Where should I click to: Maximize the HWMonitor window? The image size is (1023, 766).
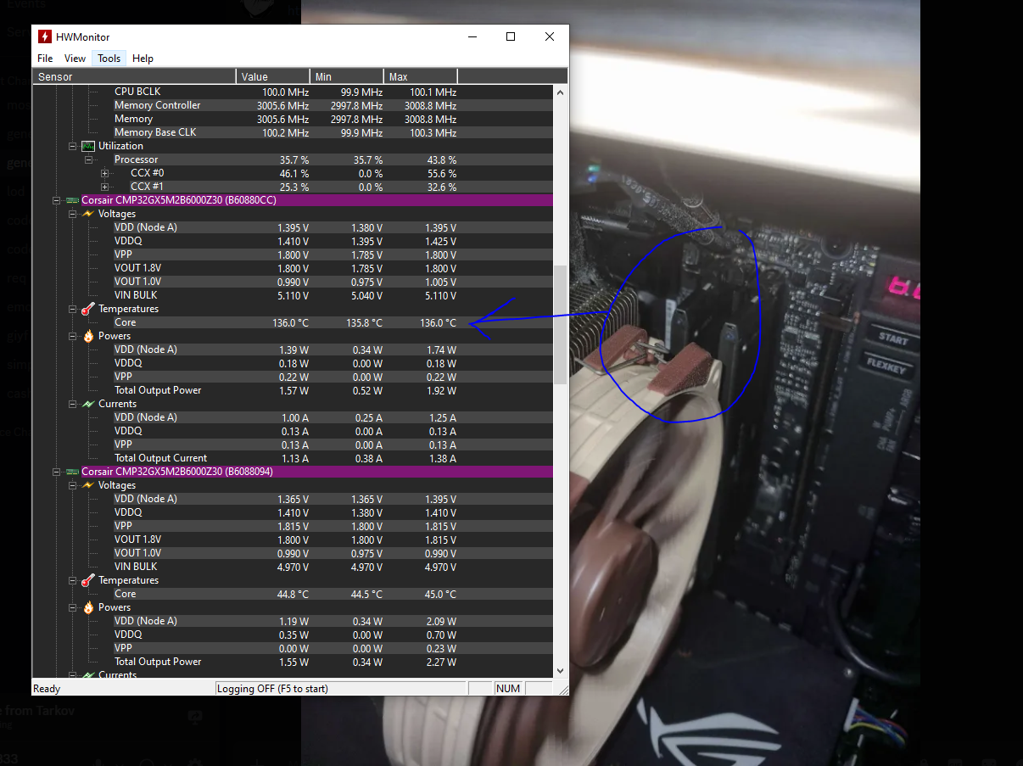point(511,36)
